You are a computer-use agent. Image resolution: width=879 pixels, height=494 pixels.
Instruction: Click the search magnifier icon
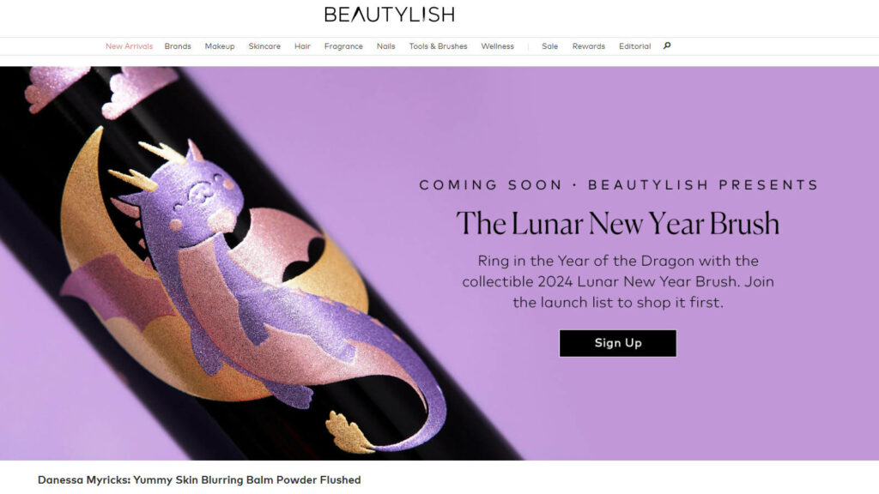point(666,46)
